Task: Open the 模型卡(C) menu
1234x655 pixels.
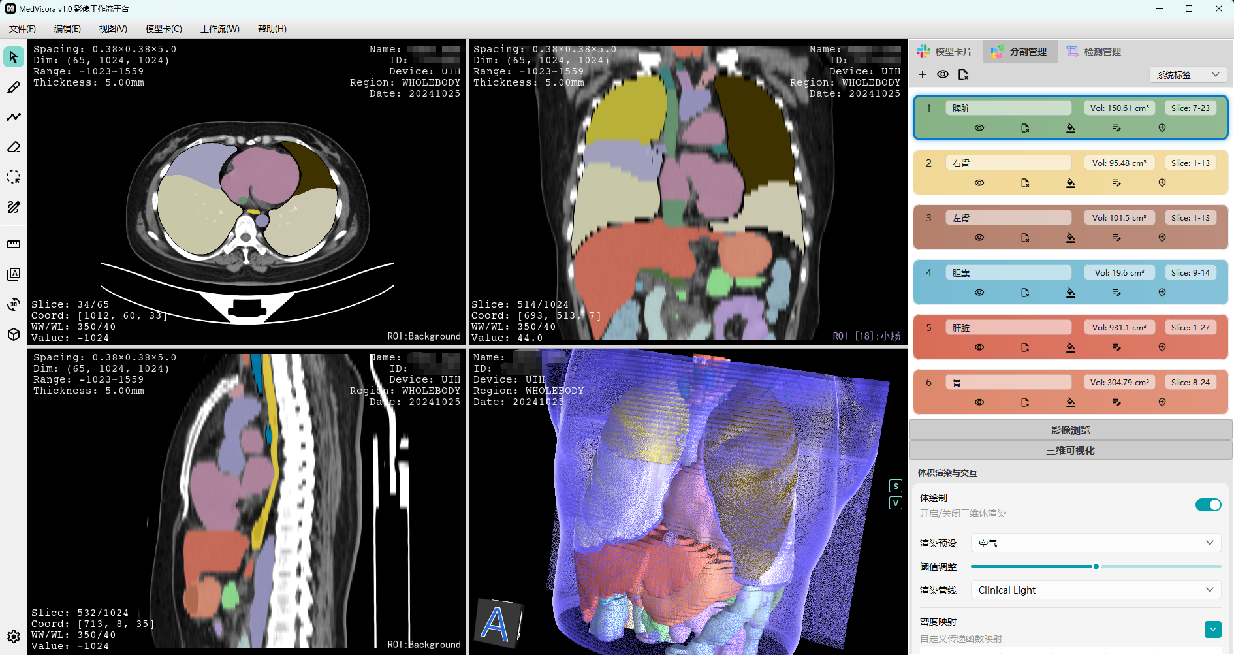Action: 163,29
